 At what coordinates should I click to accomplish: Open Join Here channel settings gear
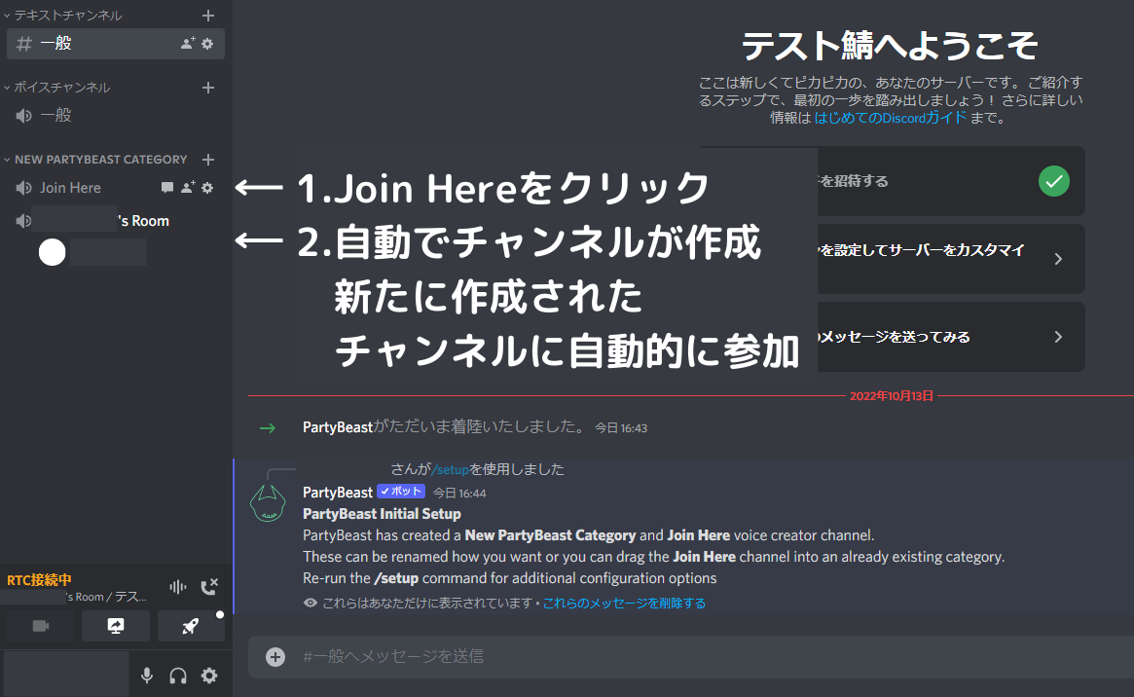click(206, 188)
